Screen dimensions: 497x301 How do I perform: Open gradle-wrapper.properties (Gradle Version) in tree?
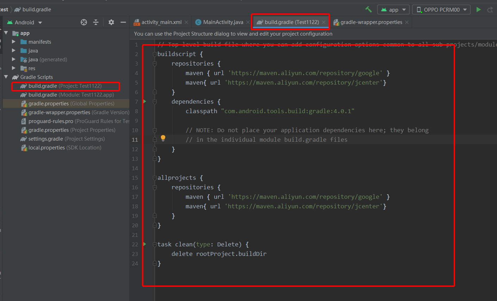point(75,112)
